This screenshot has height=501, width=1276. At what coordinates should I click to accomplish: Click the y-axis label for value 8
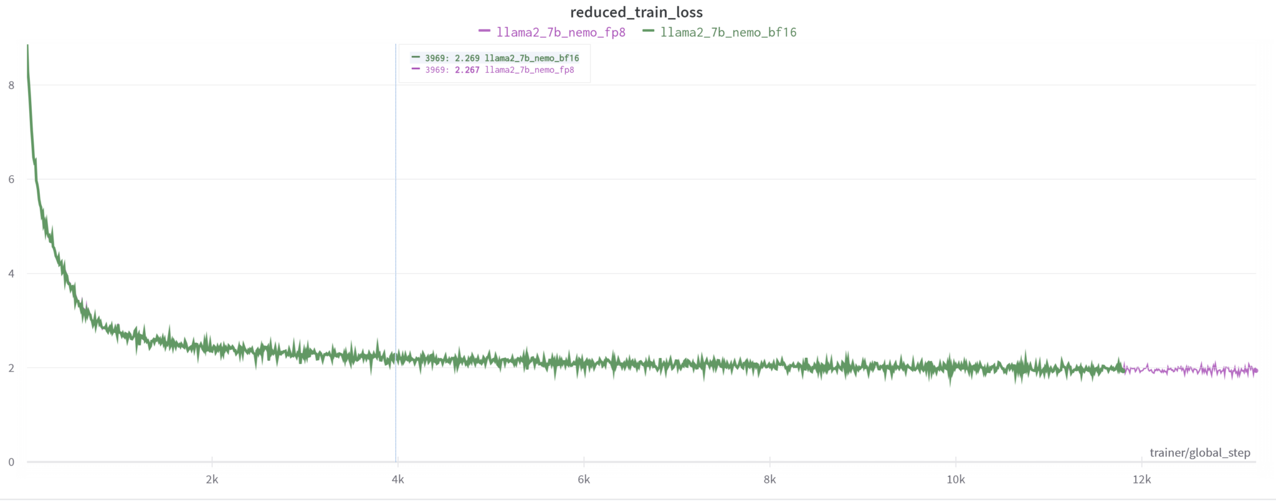pyautogui.click(x=11, y=85)
